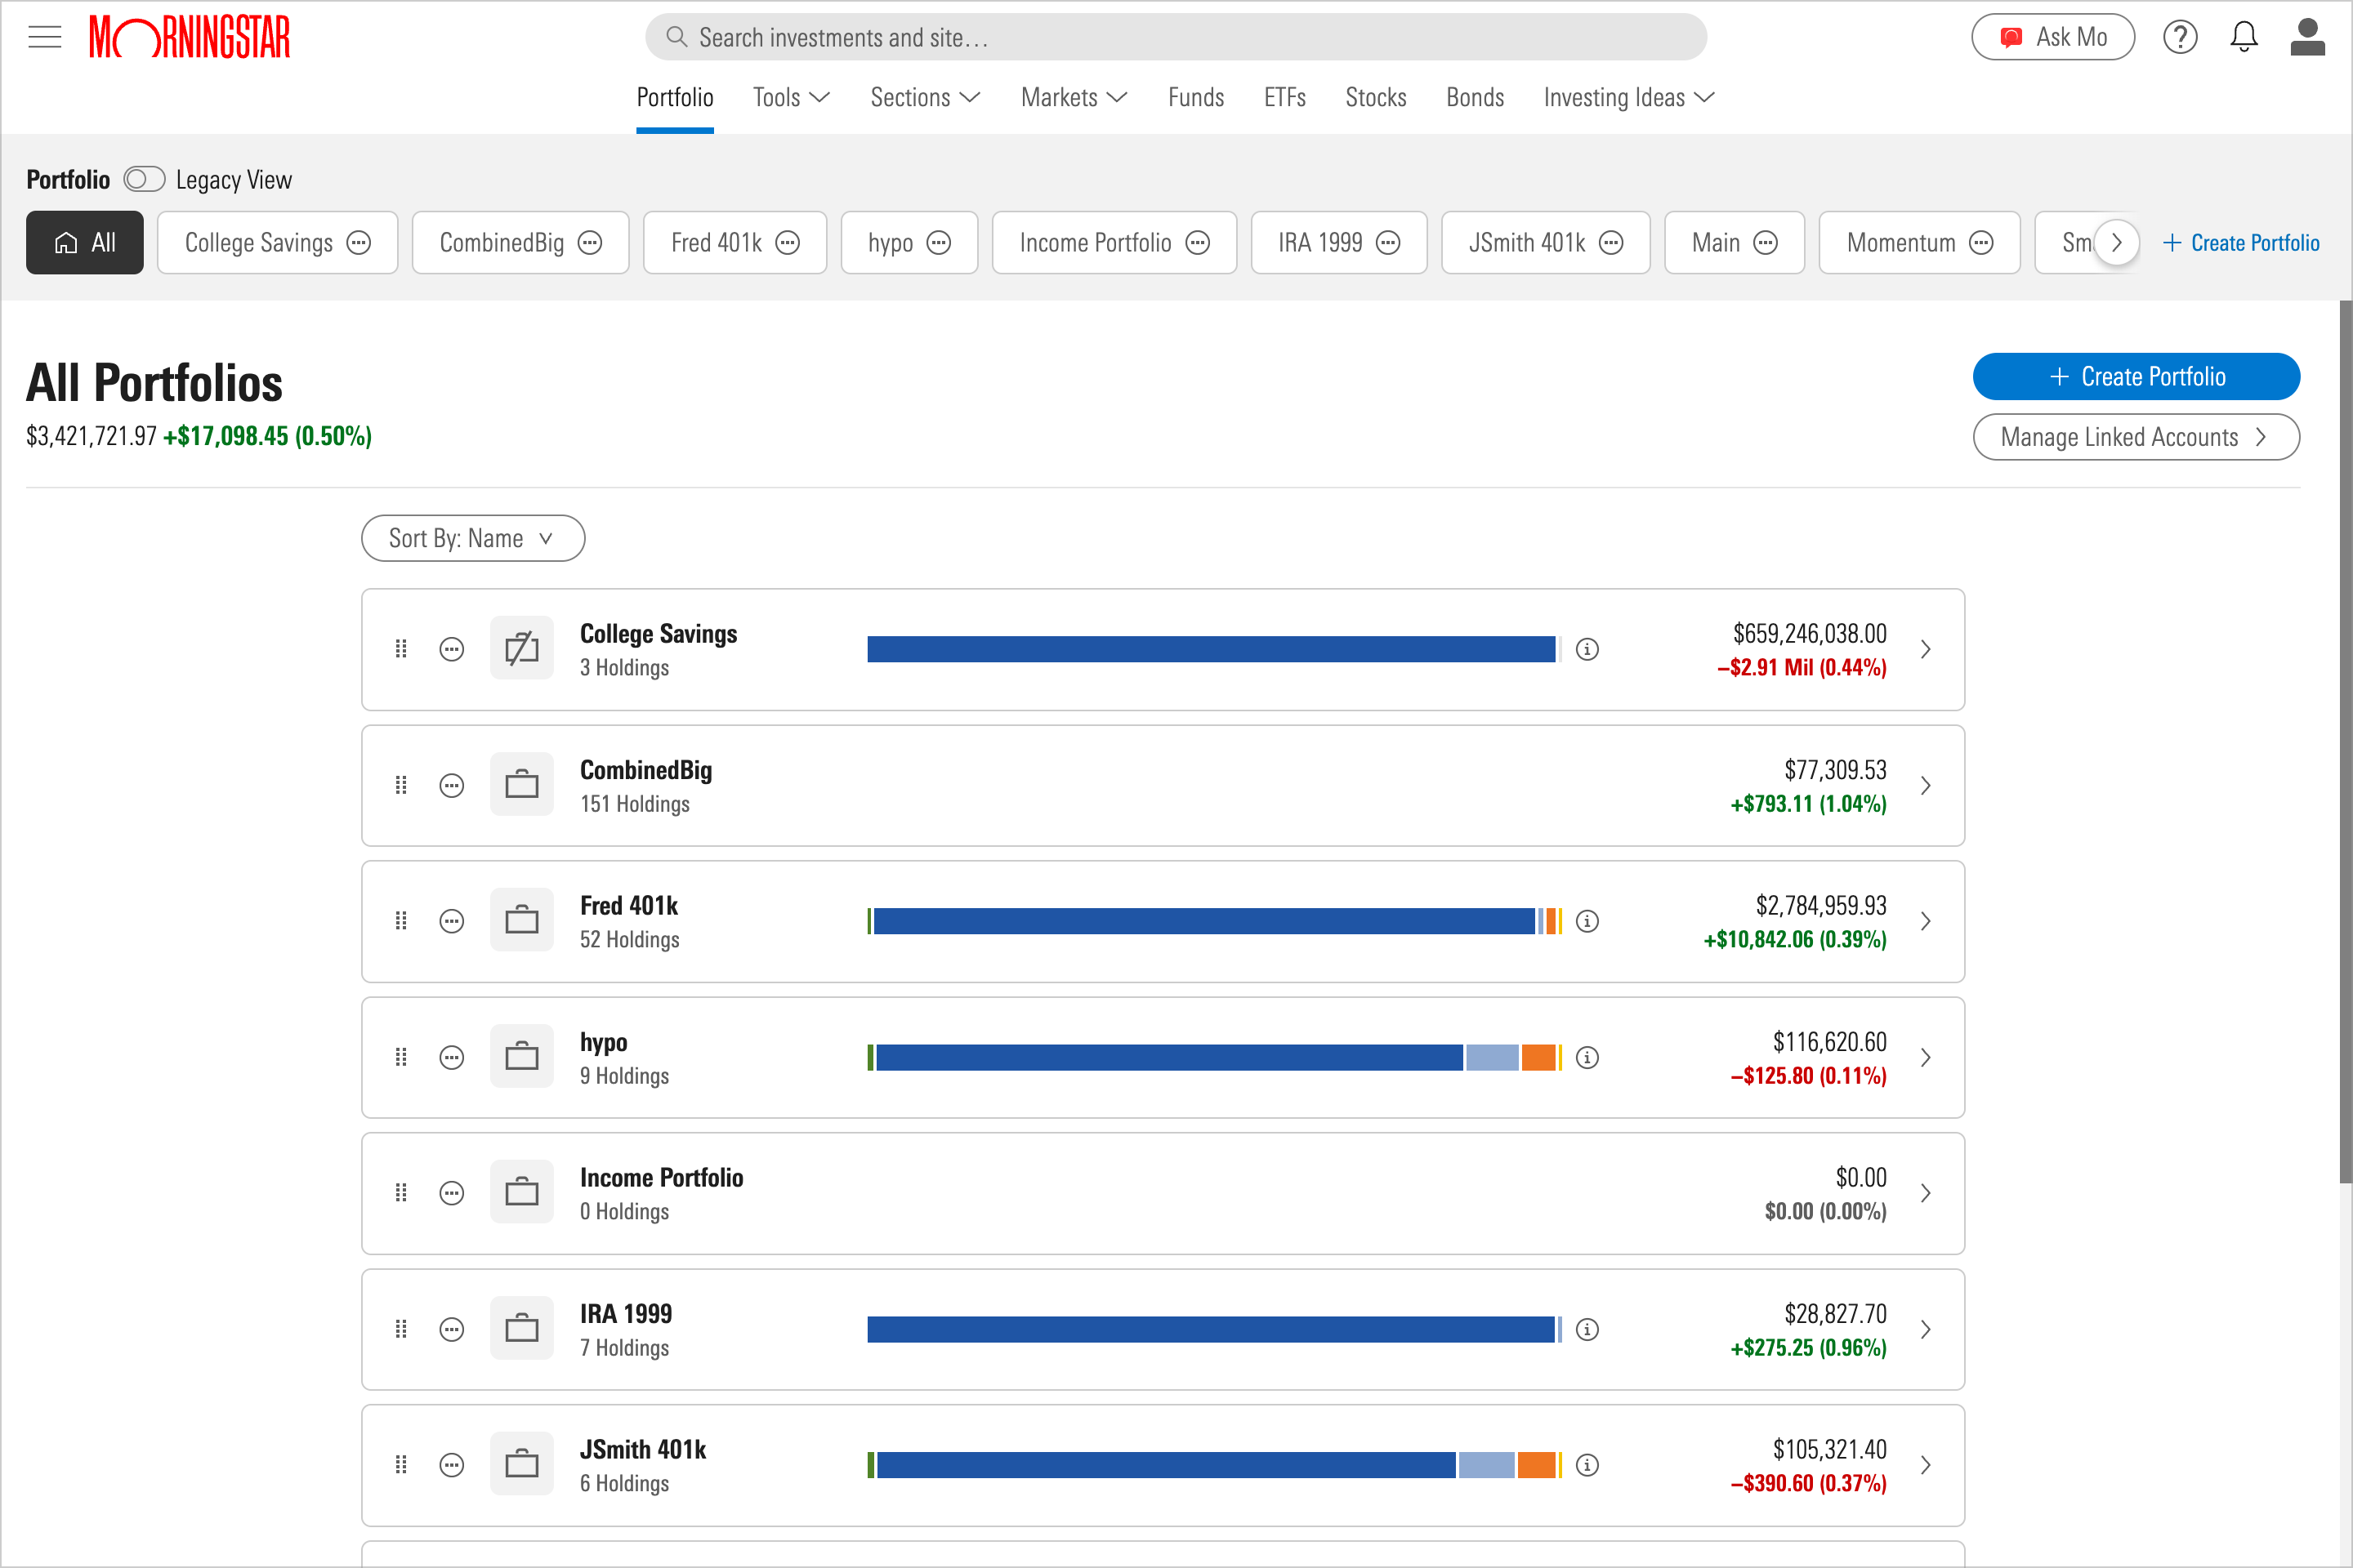This screenshot has height=1568, width=2353.
Task: Click the notifications bell icon
Action: pos(2243,37)
